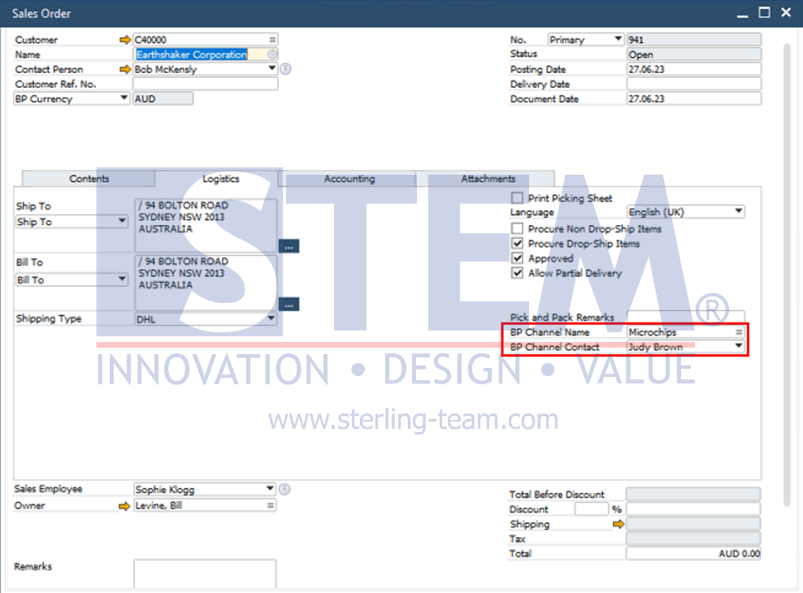Click the Delivery Date input field

click(x=694, y=84)
